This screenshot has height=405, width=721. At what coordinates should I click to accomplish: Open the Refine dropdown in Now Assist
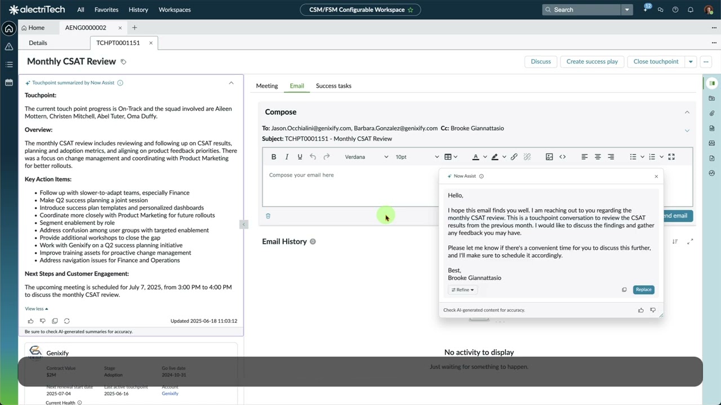[x=462, y=289]
